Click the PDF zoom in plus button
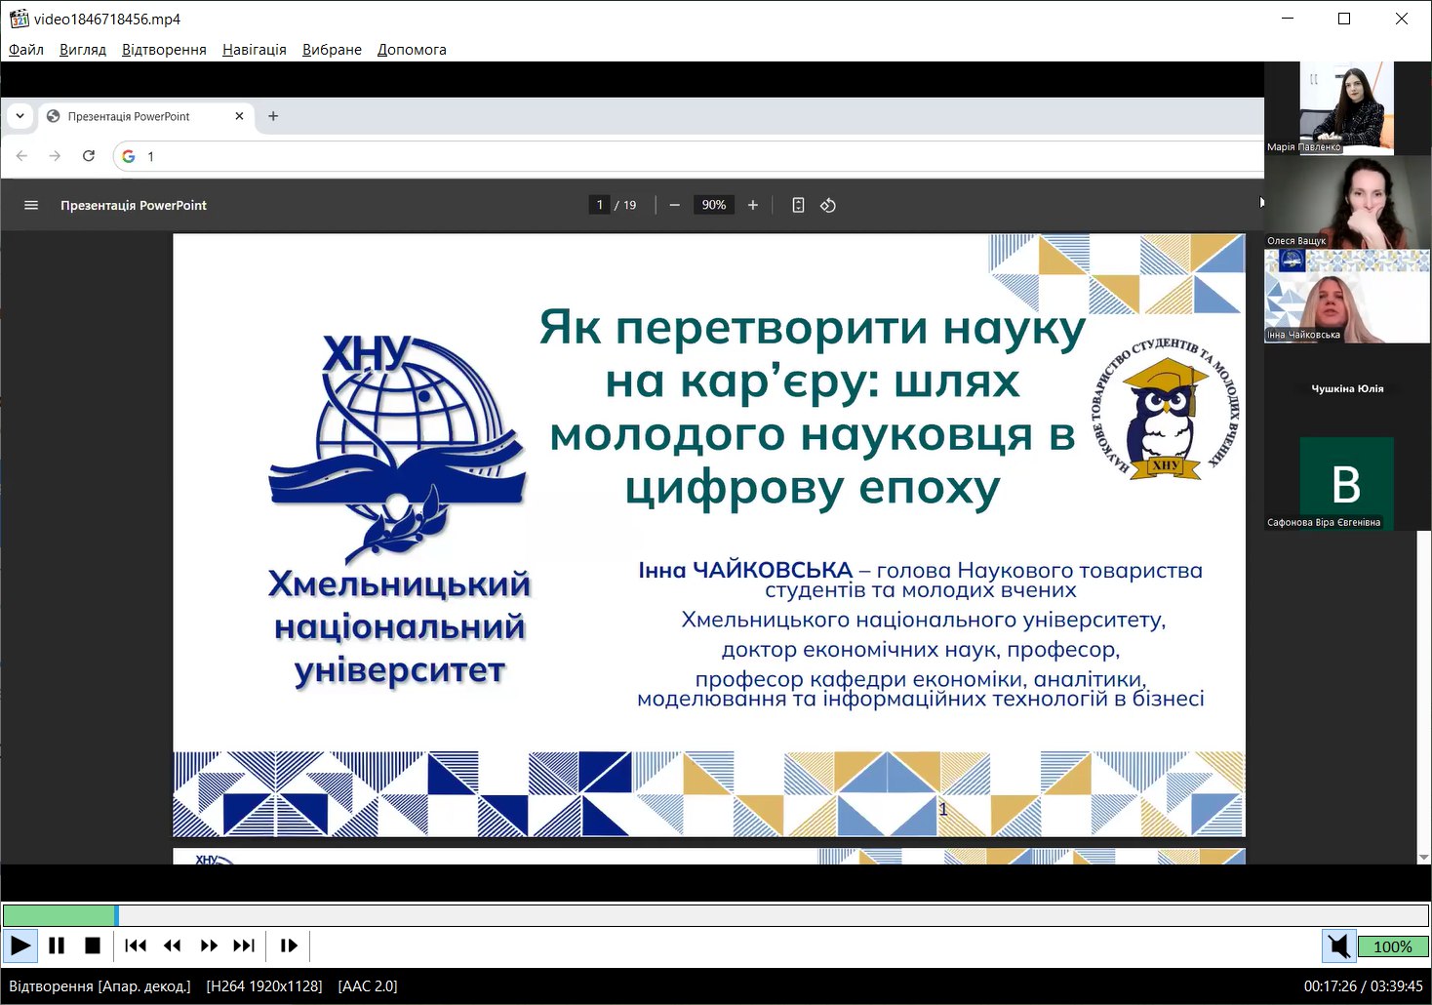Screen dimensions: 1432x1005 coord(753,205)
